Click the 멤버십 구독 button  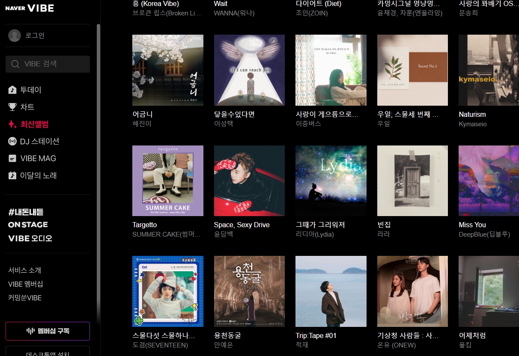click(x=48, y=331)
